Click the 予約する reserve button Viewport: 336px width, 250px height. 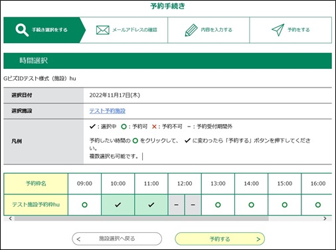point(220,239)
